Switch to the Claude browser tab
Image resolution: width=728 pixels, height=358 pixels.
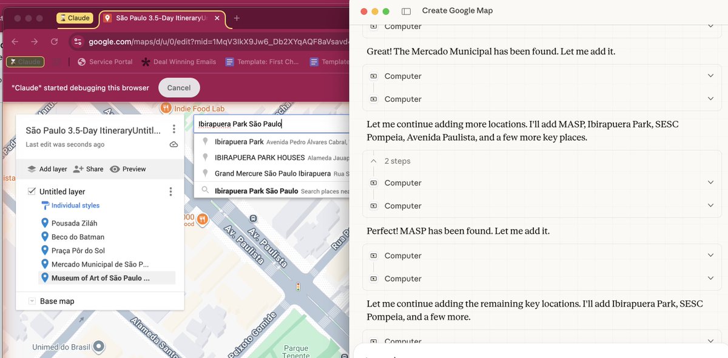pyautogui.click(x=73, y=18)
